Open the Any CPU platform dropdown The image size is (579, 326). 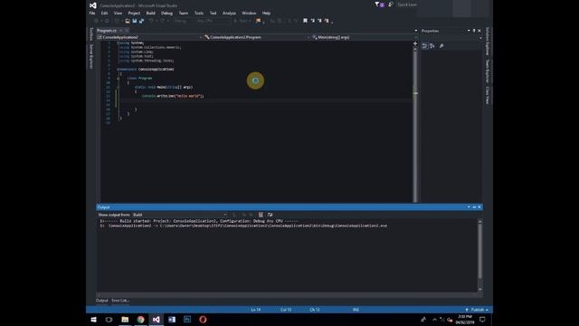tap(213, 21)
